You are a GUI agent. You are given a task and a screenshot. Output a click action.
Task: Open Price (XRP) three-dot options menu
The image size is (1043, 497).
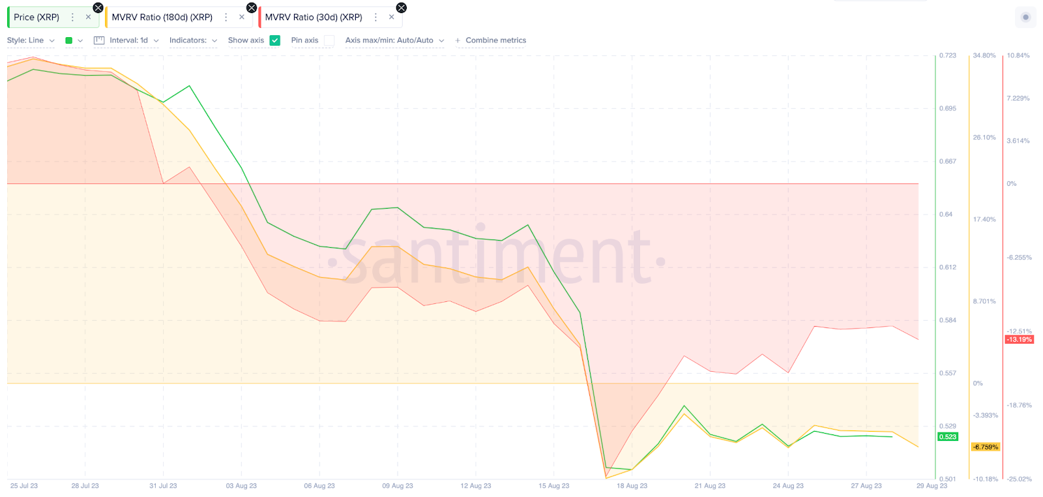72,18
